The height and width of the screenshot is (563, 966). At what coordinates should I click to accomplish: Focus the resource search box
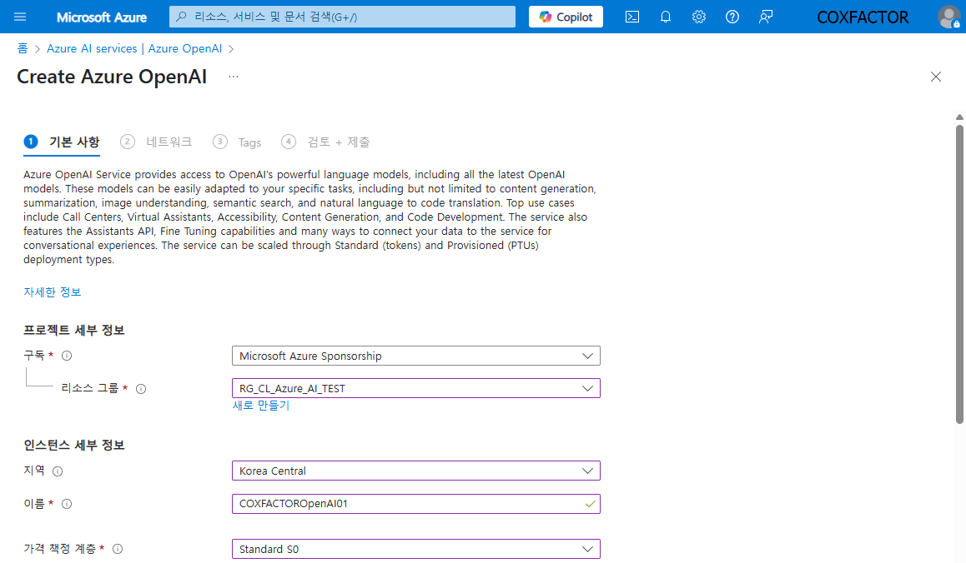[x=342, y=17]
